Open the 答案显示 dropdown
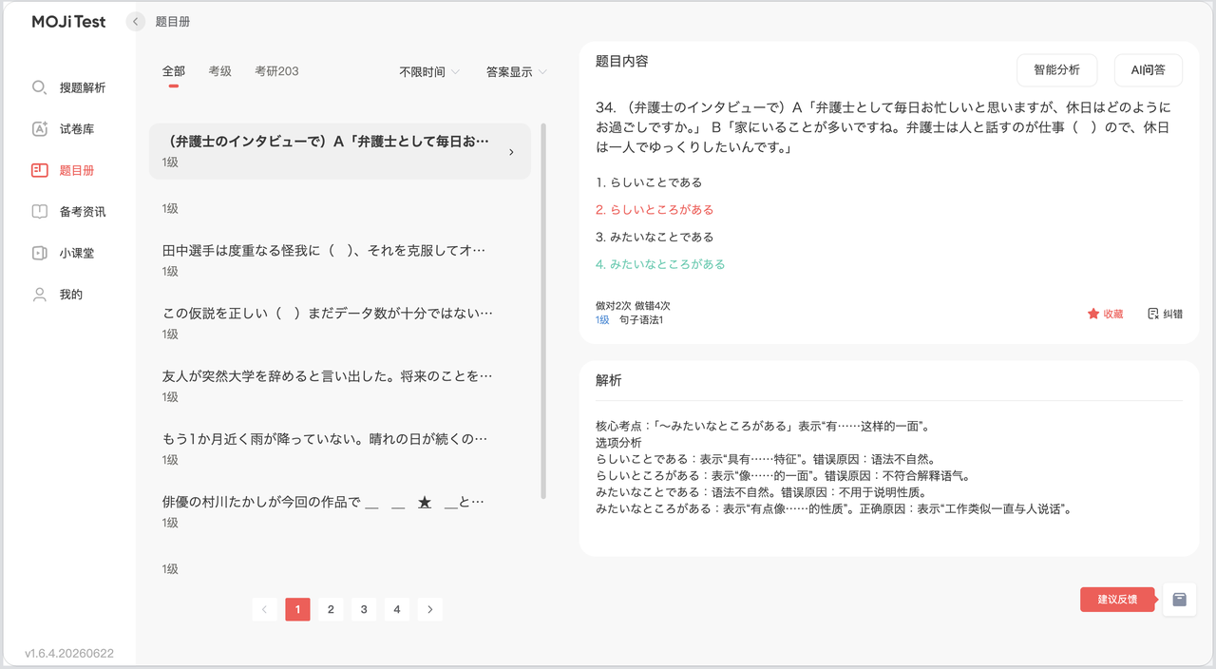Screen dimensions: 1216x669 coord(517,71)
